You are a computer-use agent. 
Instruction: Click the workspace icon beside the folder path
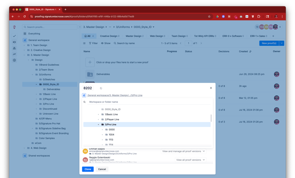pos(84,95)
